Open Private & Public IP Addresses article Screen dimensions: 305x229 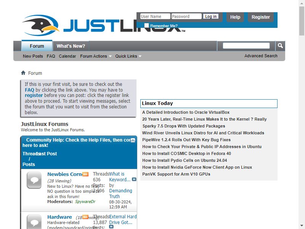click(x=202, y=147)
